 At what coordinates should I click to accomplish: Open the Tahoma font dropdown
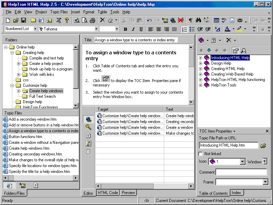tap(96, 29)
